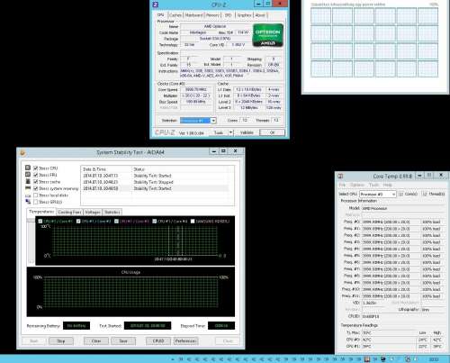The image size is (450, 363).
Task: Click the monitor icon beside Stress GPU(s)
Action: 28,202
